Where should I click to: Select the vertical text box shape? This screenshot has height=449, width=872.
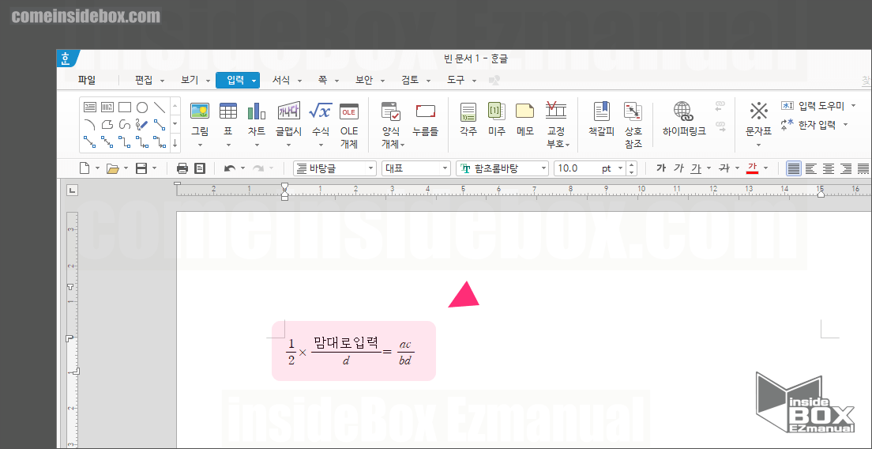pos(107,108)
